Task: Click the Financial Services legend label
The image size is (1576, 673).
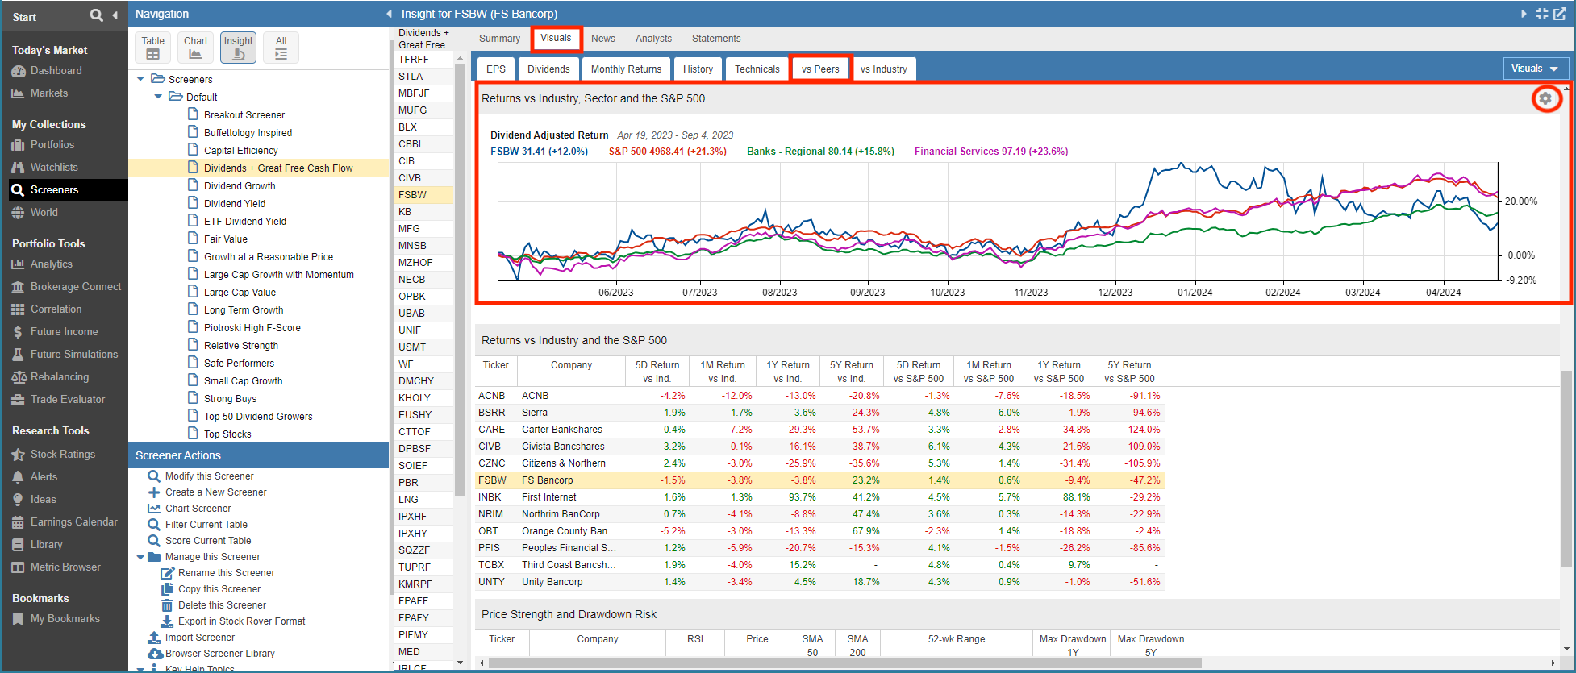Action: tap(991, 152)
